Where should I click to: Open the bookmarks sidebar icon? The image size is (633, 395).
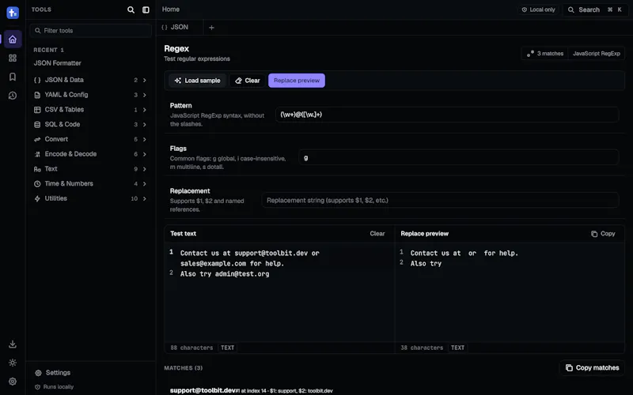pos(13,77)
